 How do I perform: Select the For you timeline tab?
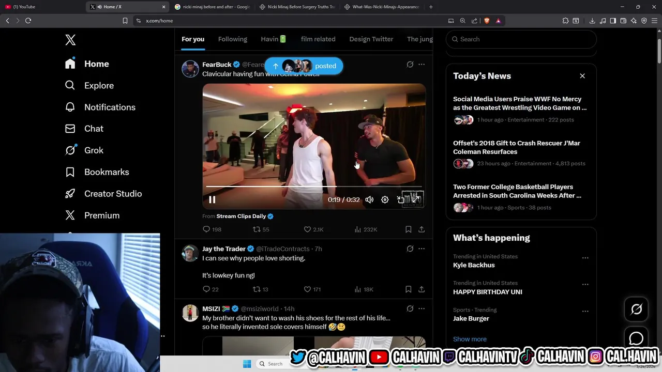[193, 39]
